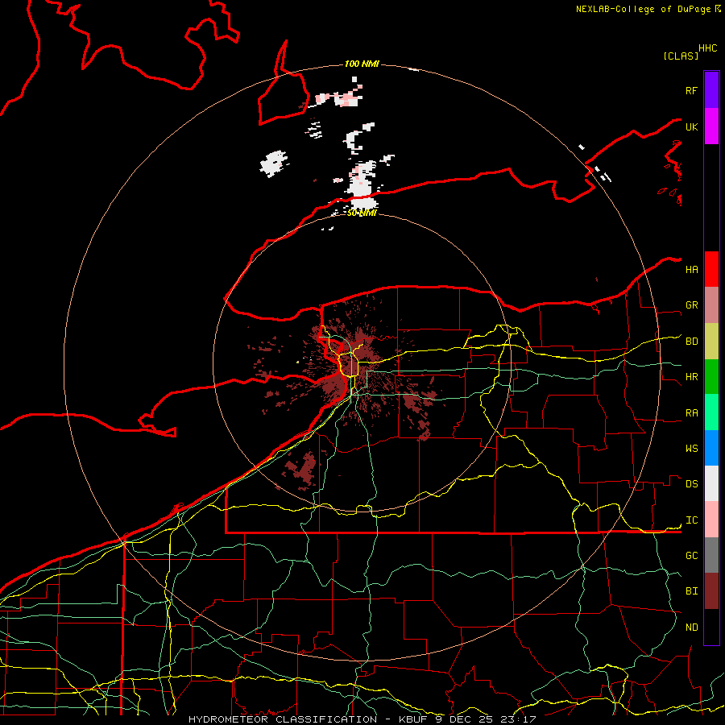725x725 pixels.
Task: Click the DS white legend swatch
Action: pos(711,483)
